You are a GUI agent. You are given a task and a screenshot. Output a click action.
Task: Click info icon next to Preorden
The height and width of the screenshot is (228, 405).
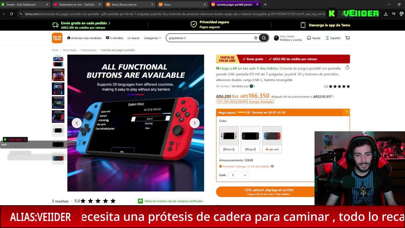[x=272, y=166]
